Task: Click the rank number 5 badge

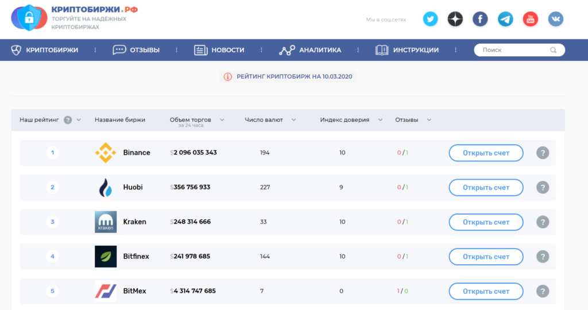Action: [x=52, y=291]
